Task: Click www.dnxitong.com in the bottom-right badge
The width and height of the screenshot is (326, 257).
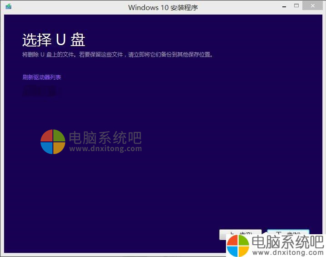Action: pyautogui.click(x=287, y=252)
